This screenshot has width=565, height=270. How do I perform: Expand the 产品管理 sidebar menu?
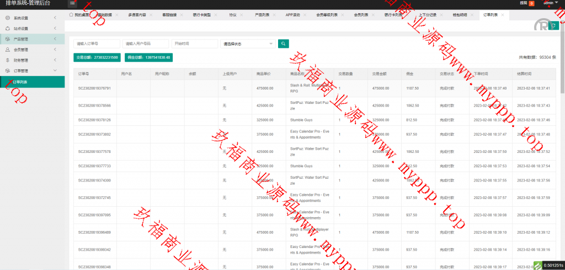pos(32,39)
